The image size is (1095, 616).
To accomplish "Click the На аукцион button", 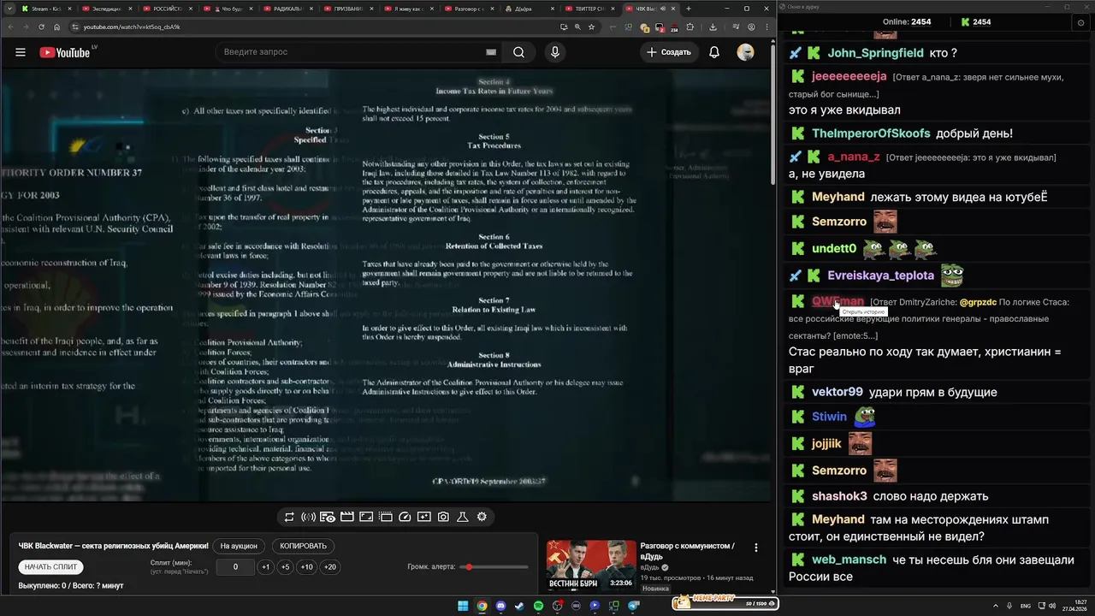I will [239, 546].
